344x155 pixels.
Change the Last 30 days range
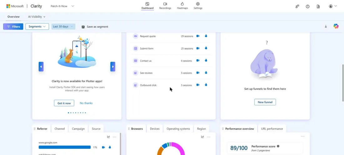(x=63, y=26)
